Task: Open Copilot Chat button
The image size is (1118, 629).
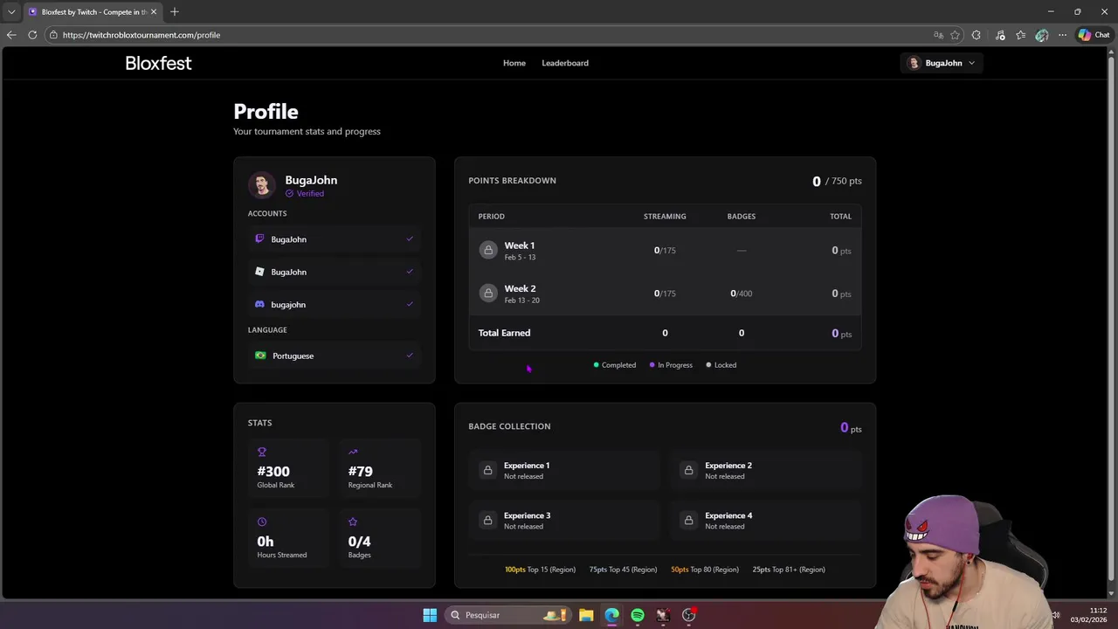Action: [1094, 35]
